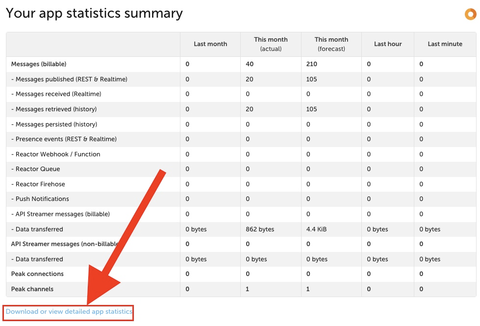Click the orange circle icon beside the heading
This screenshot has height=326, width=480.
coord(471,14)
